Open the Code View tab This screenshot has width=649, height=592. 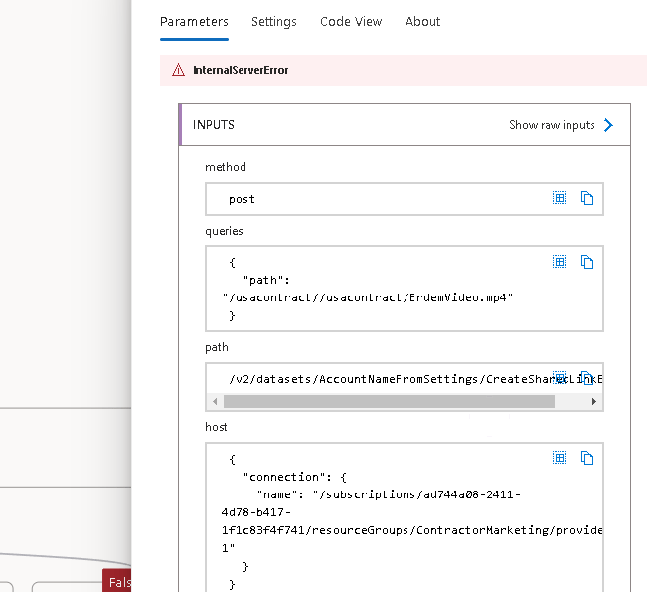click(x=351, y=22)
